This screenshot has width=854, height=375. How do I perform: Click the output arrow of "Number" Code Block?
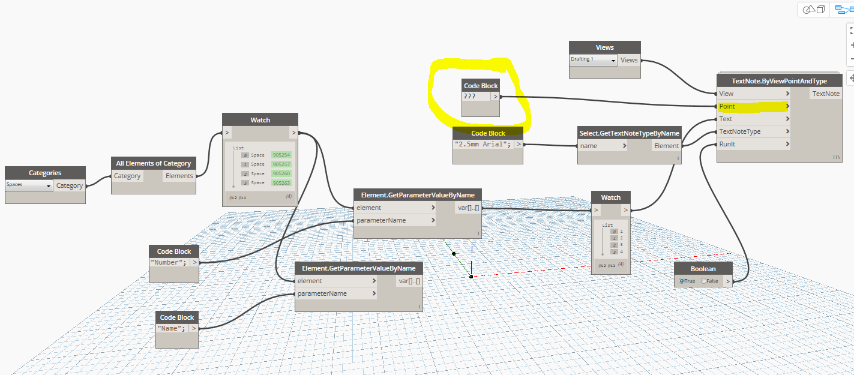coord(194,262)
